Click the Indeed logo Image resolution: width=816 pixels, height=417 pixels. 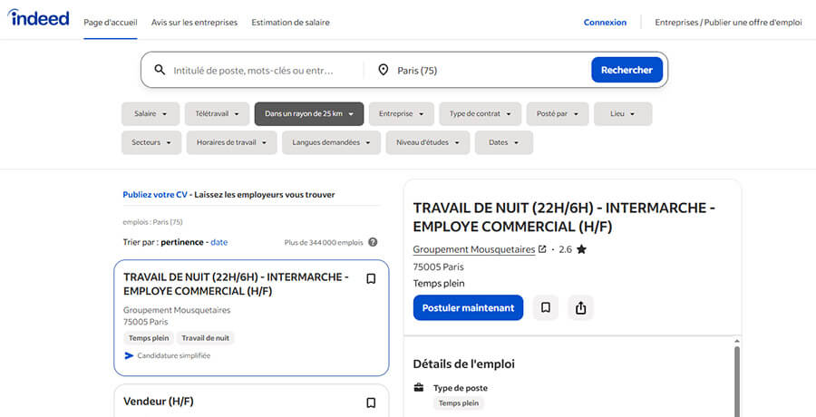[39, 19]
